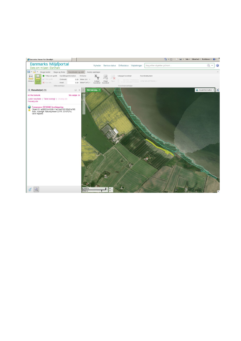Viewport: 241px width, 341px height.
Task: Select the Opmål areal measuring tool
Action: 38,79
